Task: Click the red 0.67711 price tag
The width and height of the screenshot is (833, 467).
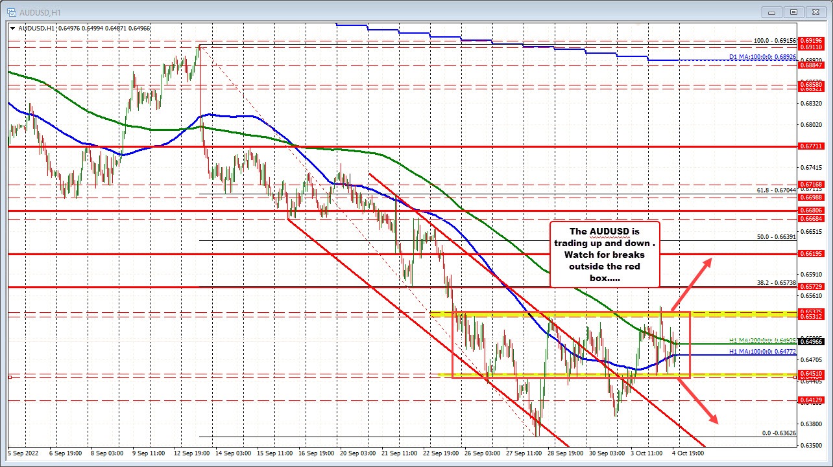Action: tap(812, 146)
